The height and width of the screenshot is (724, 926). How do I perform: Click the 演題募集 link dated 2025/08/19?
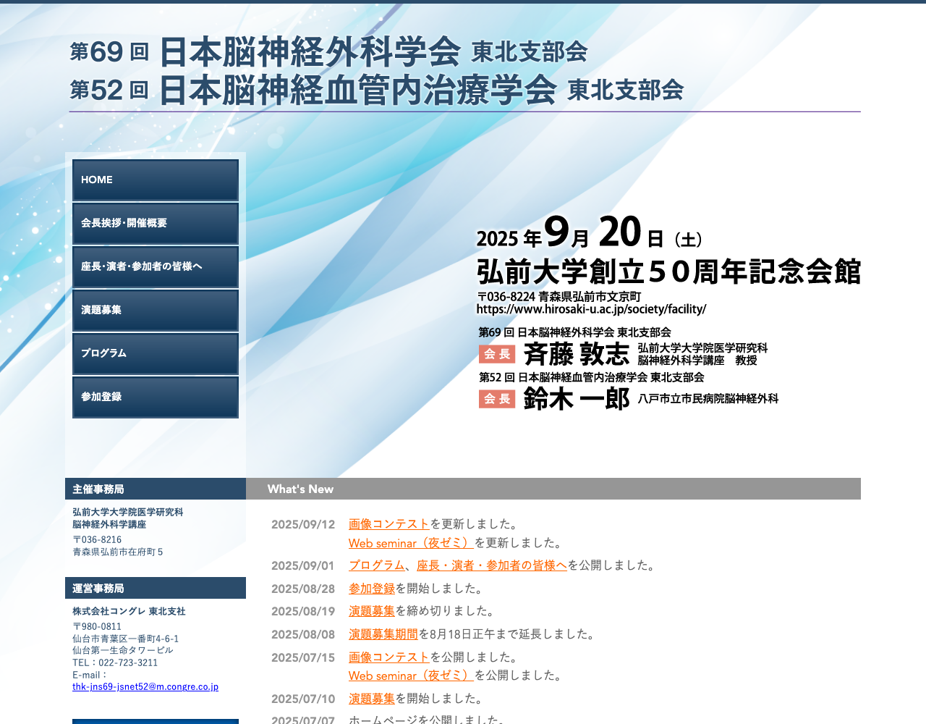tap(371, 612)
